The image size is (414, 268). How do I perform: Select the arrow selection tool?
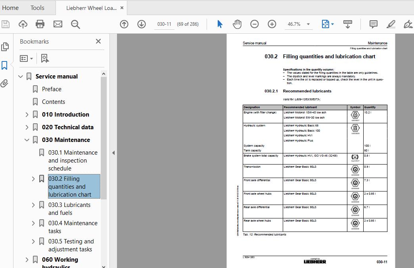pos(220,24)
